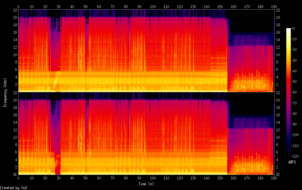Click the '50' tick on the top time axis
Screen dimensions: 302x190
[x=86, y=6]
